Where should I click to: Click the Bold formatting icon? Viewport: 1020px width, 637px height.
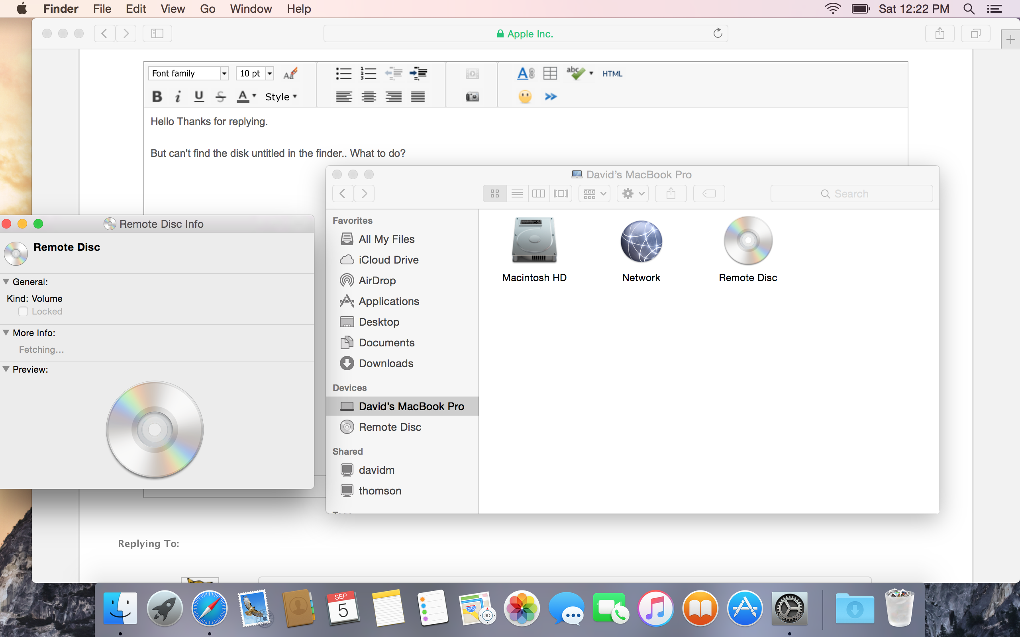[157, 96]
